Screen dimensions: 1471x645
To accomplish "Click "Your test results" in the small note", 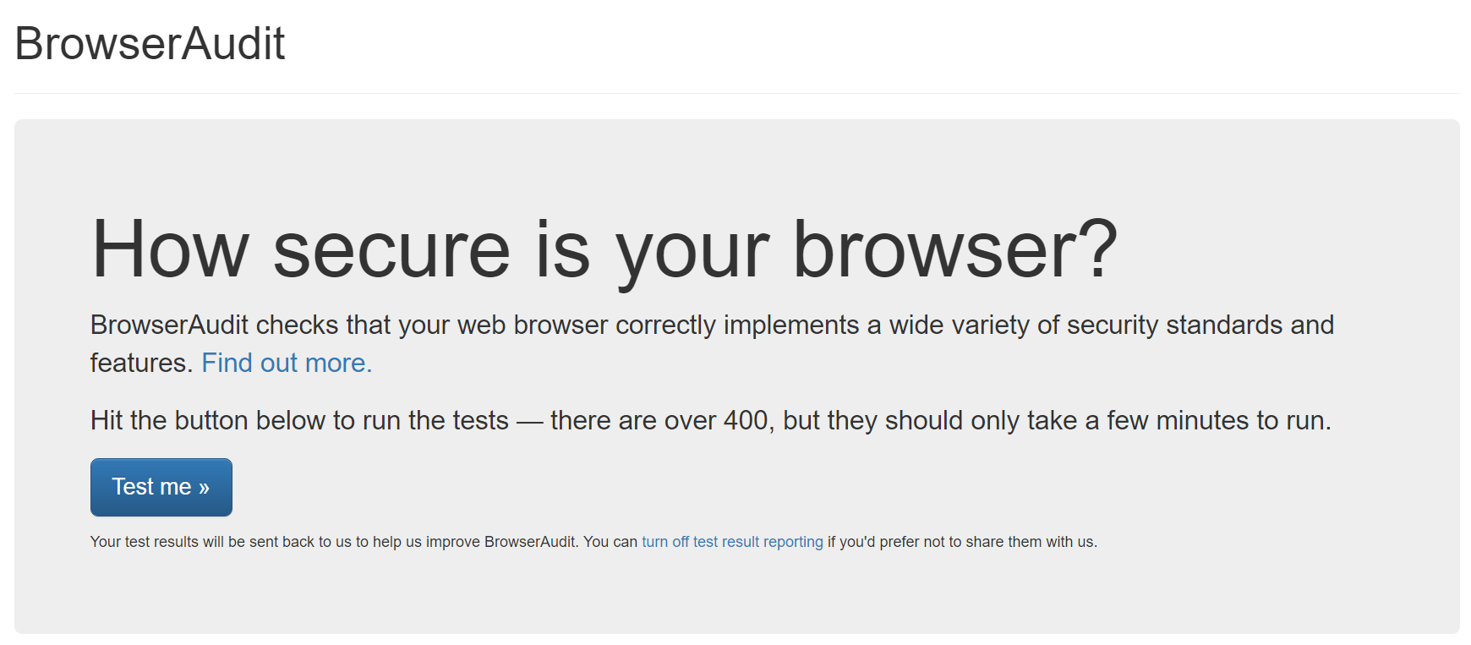I will point(145,542).
